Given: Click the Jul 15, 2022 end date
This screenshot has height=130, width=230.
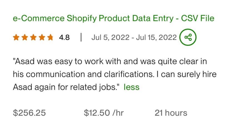Looking at the screenshot, I should (156, 37).
